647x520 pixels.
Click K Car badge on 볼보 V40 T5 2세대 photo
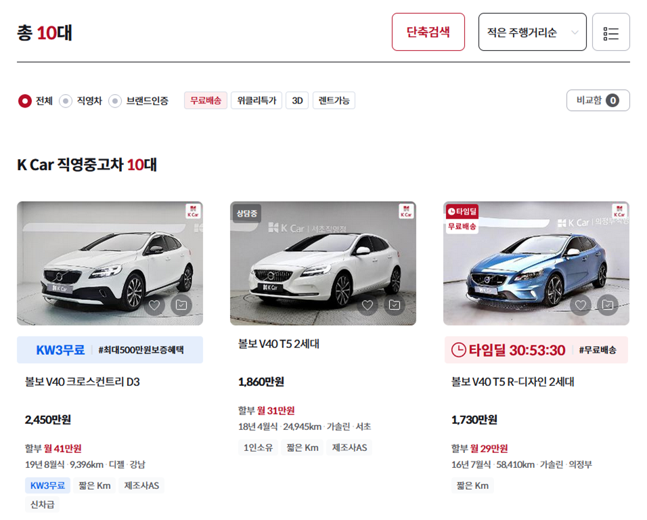pyautogui.click(x=407, y=211)
